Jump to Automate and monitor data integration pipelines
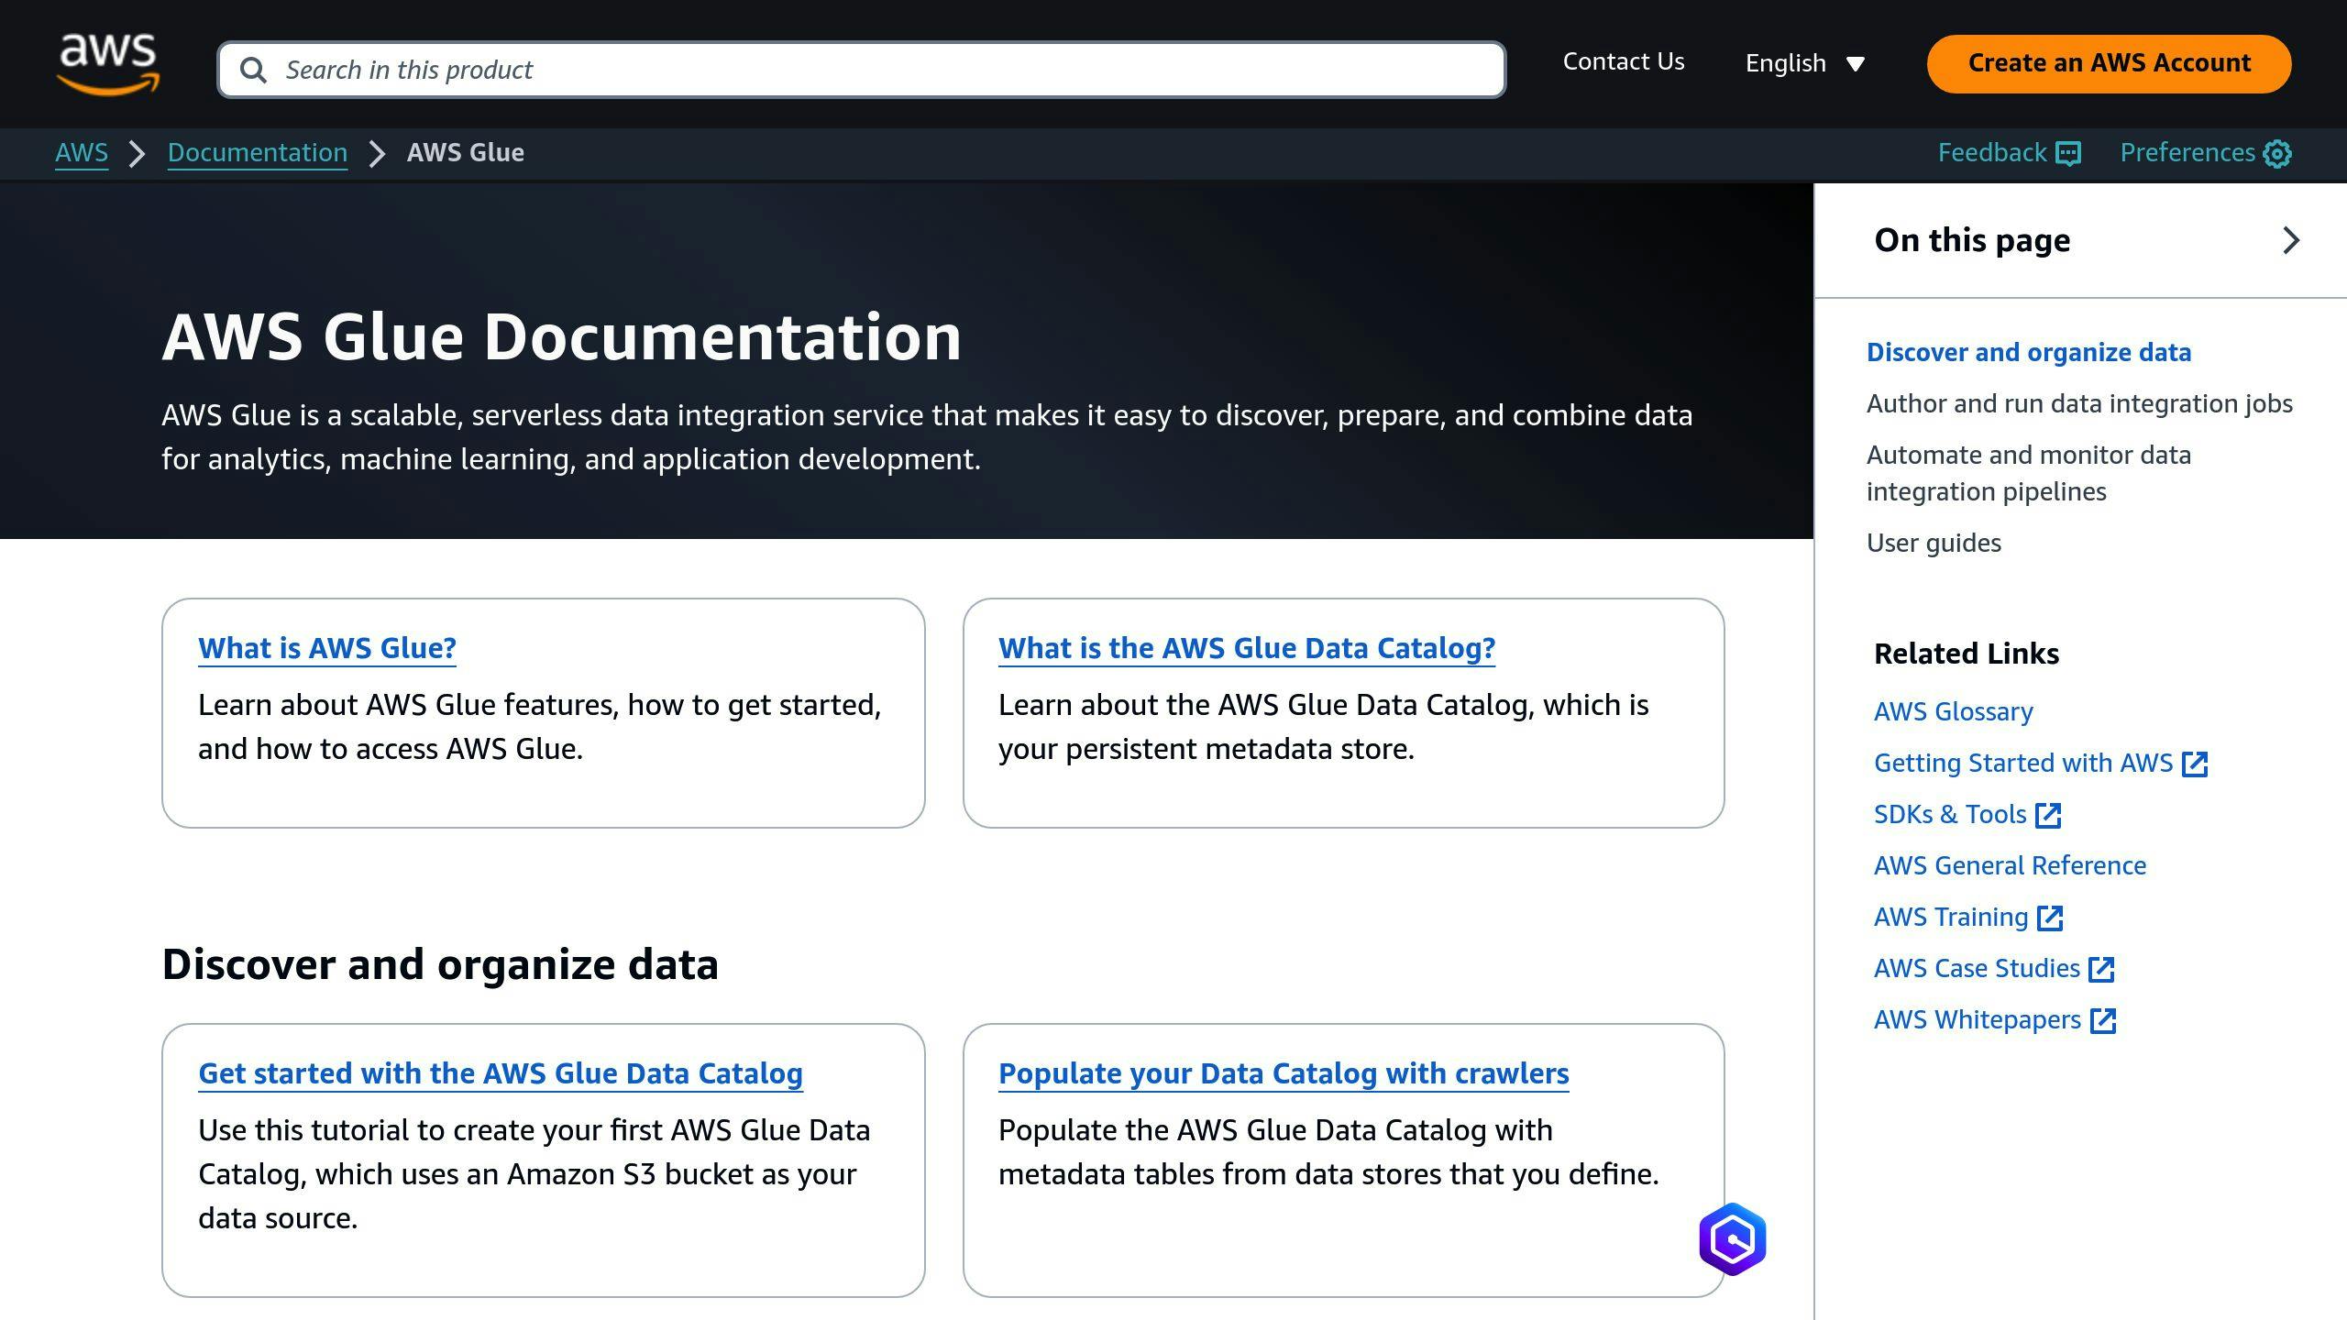 point(2028,474)
